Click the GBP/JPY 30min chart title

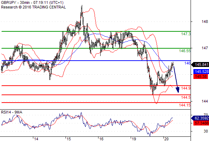coord(32,2)
